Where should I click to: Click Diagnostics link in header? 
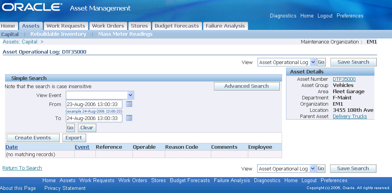[283, 16]
